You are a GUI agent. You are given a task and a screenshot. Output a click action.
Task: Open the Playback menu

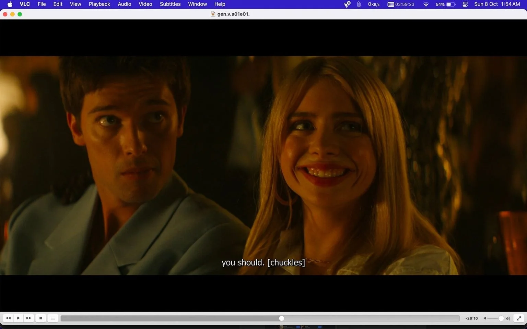99,4
